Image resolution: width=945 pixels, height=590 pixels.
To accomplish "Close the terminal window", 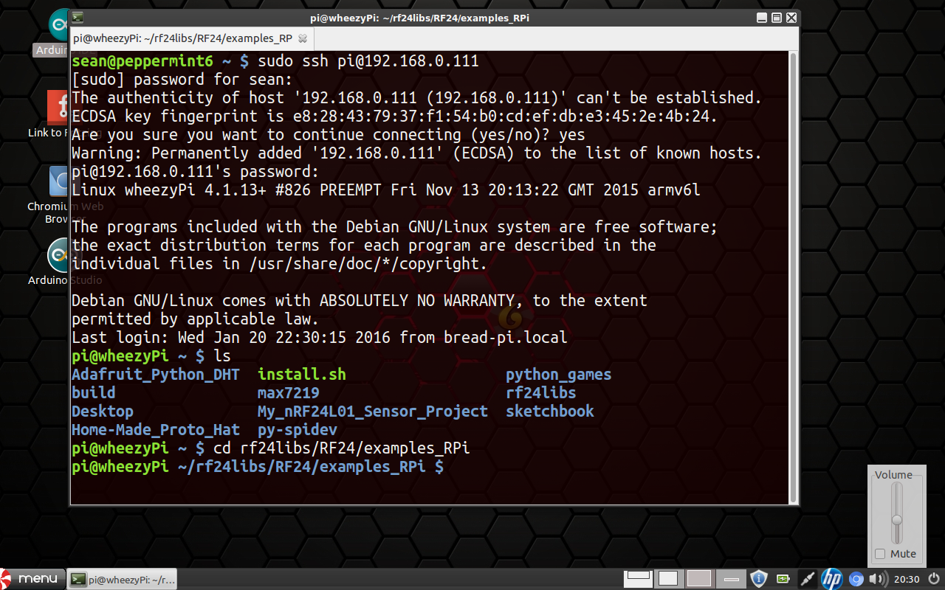I will click(791, 18).
